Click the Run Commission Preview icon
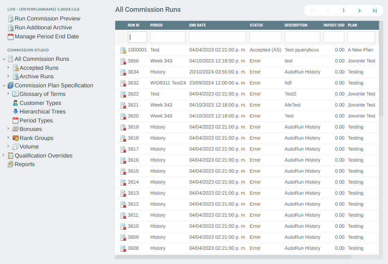Image resolution: width=388 pixels, height=264 pixels. (11, 19)
